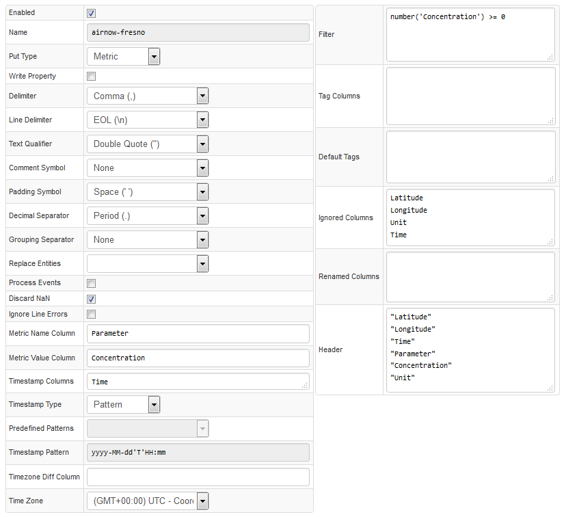Open the Padding Symbol dropdown
This screenshot has width=564, height=517.
point(148,192)
